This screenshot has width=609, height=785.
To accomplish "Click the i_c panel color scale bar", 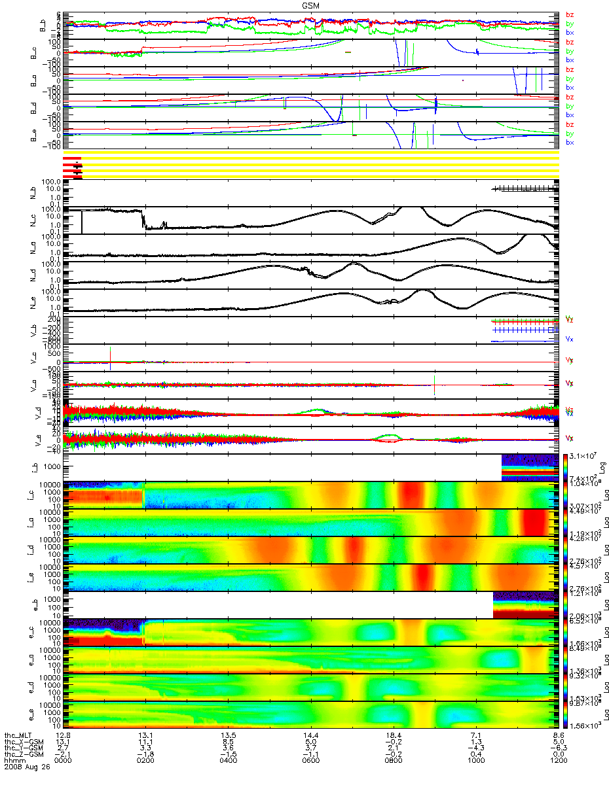I will click(565, 495).
